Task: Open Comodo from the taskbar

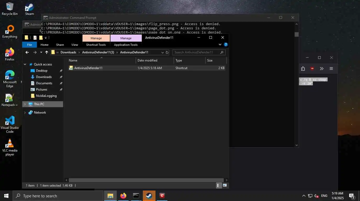Action: tap(162, 196)
